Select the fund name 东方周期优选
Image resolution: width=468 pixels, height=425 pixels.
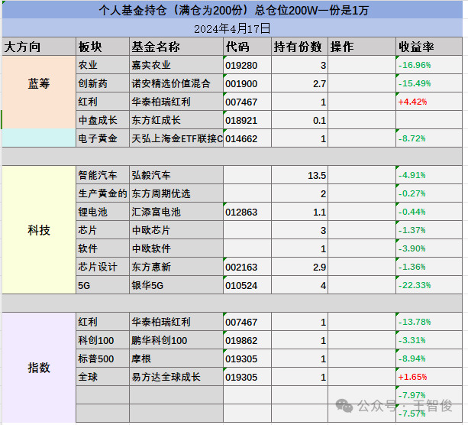[x=176, y=193]
